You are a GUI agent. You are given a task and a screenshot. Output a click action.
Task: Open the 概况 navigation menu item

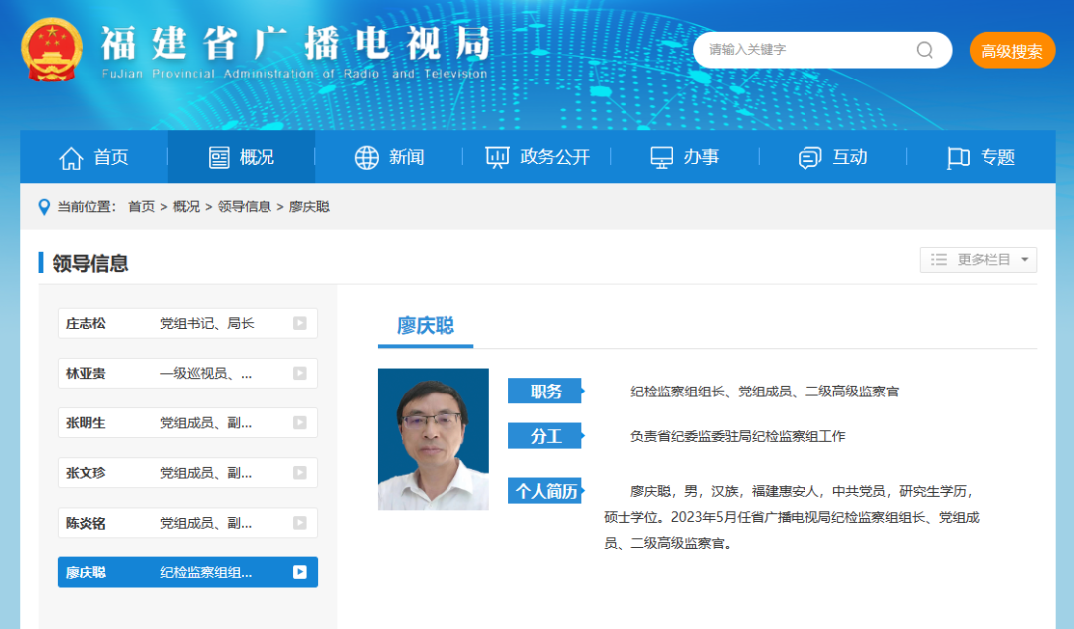241,157
